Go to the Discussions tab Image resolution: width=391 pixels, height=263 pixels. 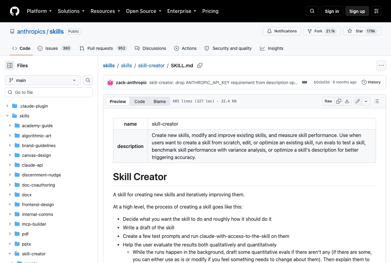point(150,48)
